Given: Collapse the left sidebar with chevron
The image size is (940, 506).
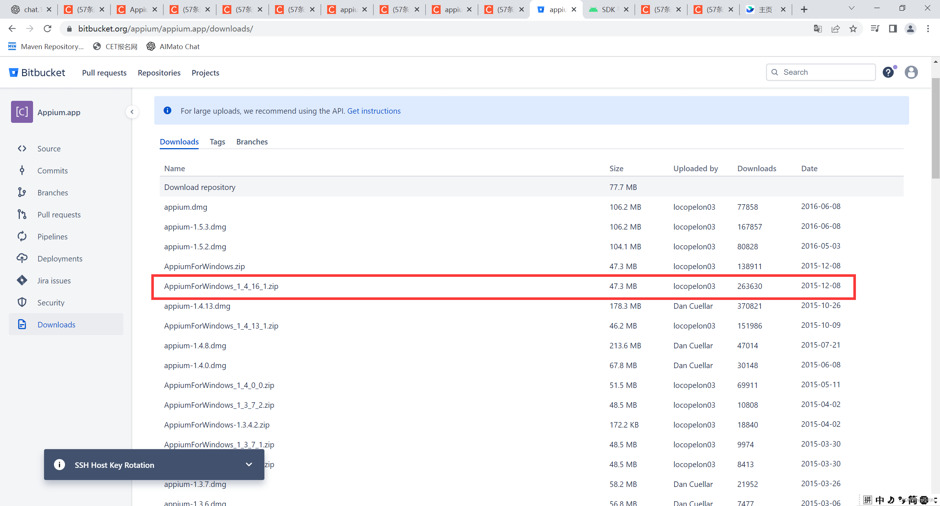Looking at the screenshot, I should pyautogui.click(x=132, y=112).
